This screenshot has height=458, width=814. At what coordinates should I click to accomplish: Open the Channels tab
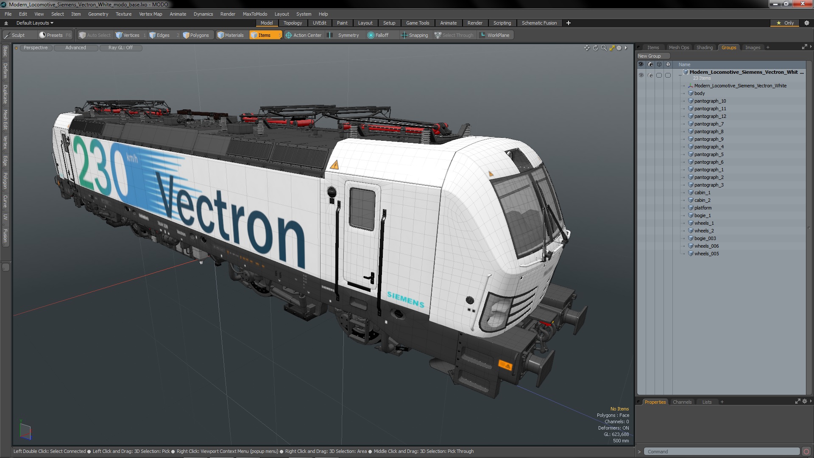click(x=682, y=402)
